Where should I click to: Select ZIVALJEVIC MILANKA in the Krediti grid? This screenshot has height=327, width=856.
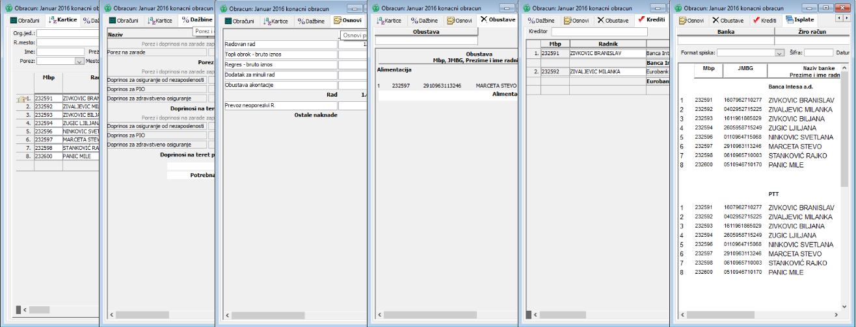(x=607, y=72)
